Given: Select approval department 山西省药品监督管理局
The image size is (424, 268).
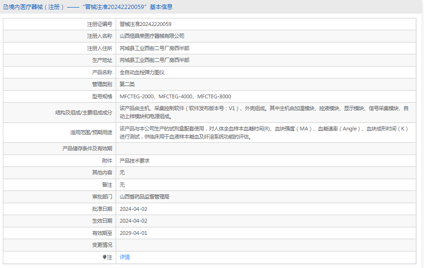Looking at the screenshot, I should click(x=144, y=197).
